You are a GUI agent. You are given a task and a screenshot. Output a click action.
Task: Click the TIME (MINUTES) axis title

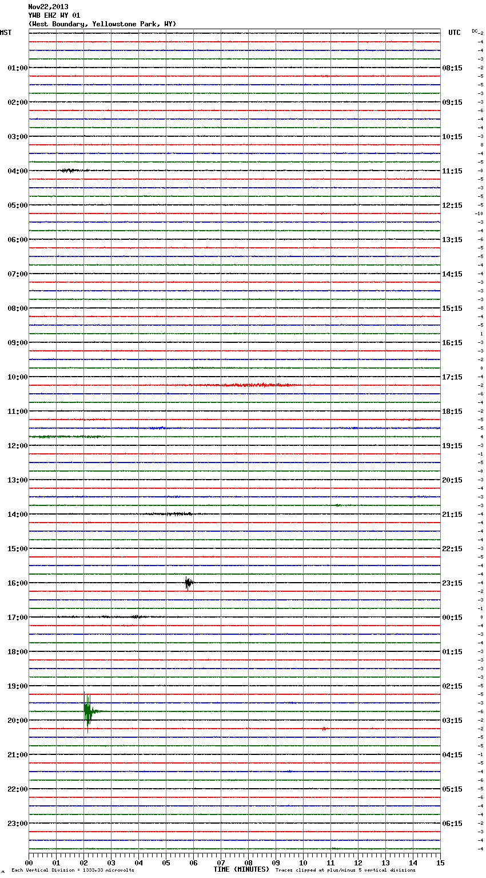(241, 869)
